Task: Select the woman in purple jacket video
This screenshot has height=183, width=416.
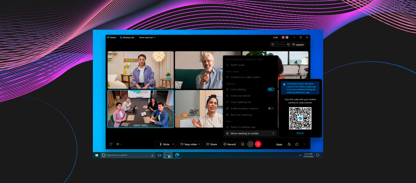Action: (140, 70)
